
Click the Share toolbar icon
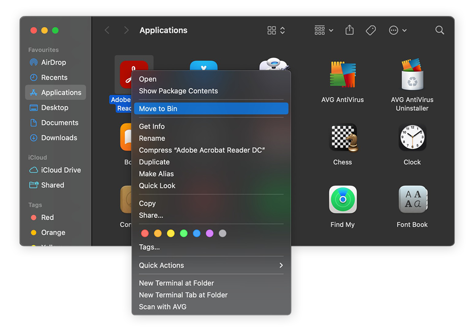350,30
